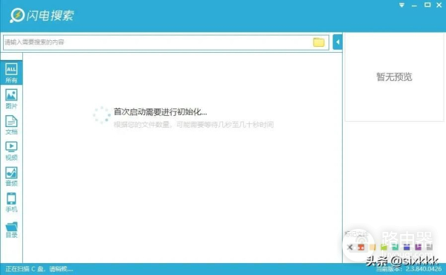Click the 首次启动需要进行初始化 message

coord(160,111)
